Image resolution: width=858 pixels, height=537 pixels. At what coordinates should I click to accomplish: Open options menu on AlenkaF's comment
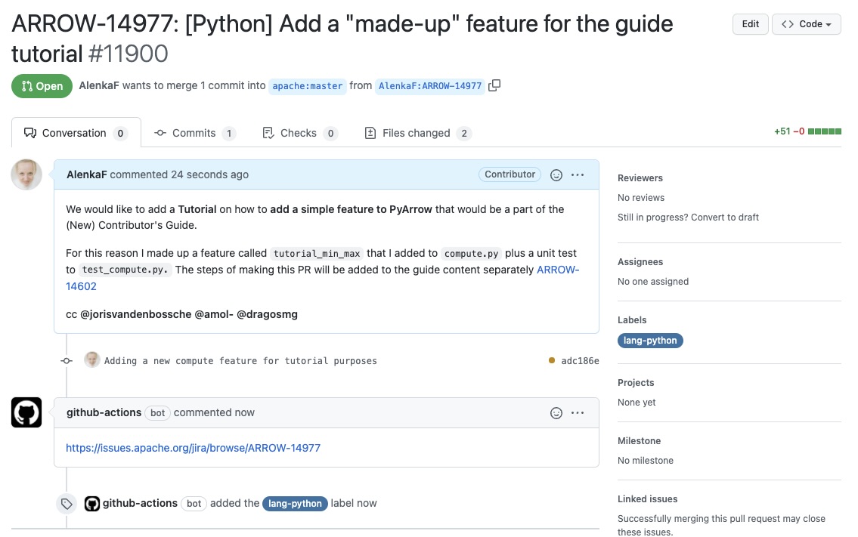point(578,175)
